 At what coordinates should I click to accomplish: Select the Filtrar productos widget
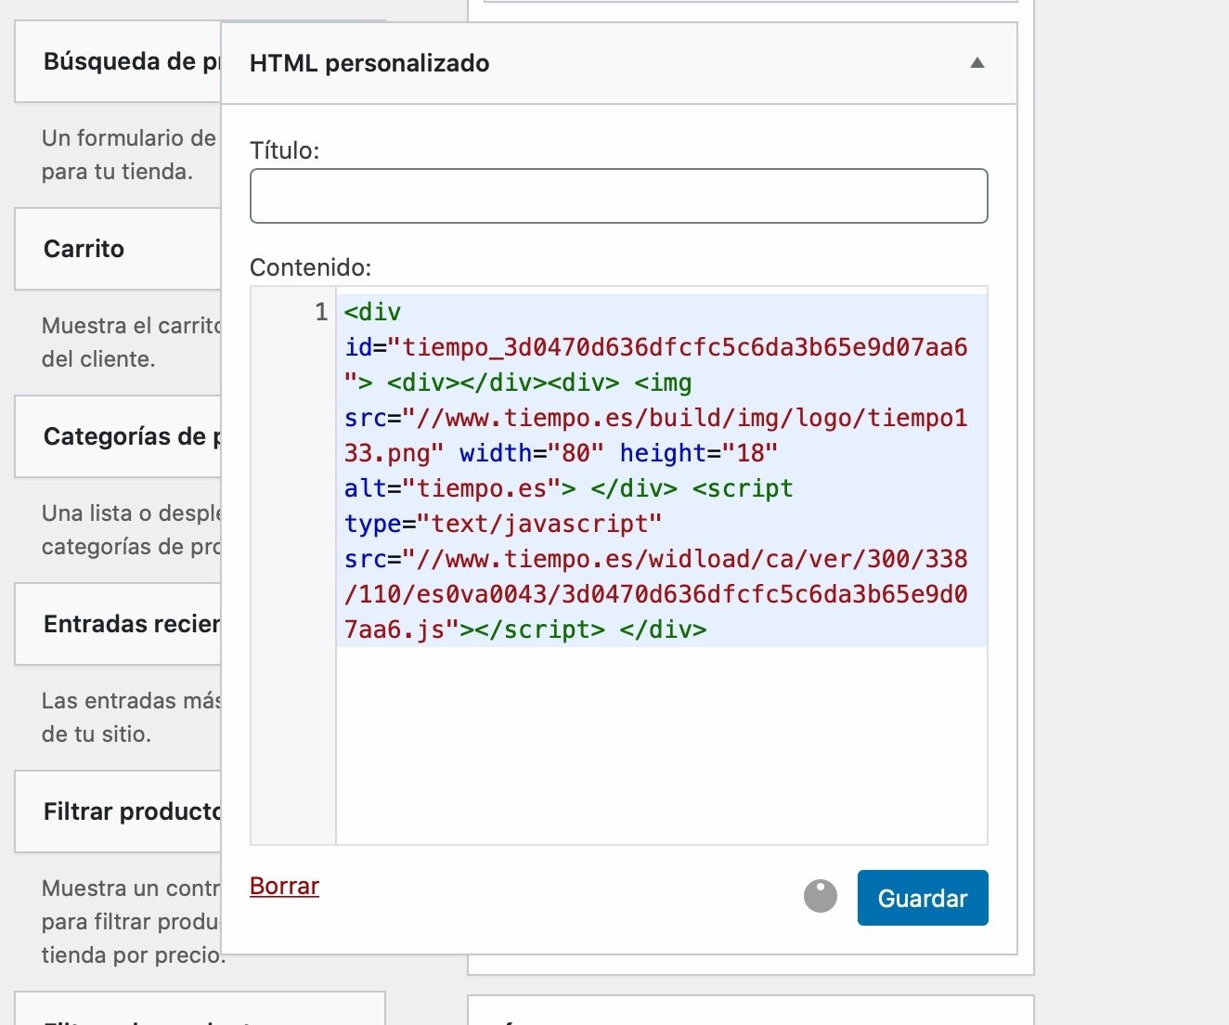(x=118, y=811)
